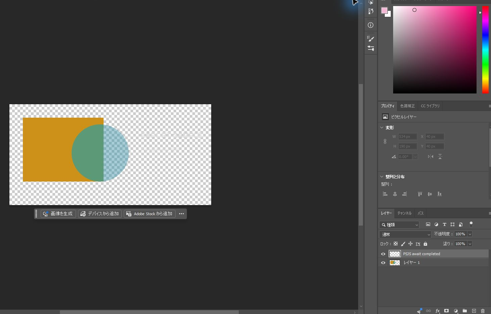Add a layer mask

coord(446,311)
